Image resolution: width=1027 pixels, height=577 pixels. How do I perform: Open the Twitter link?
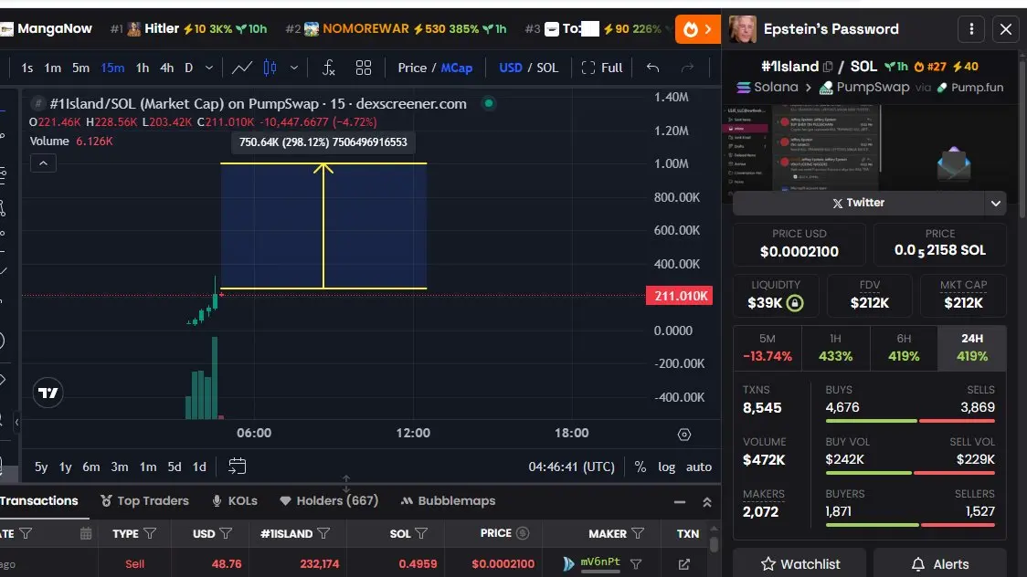[x=858, y=203]
